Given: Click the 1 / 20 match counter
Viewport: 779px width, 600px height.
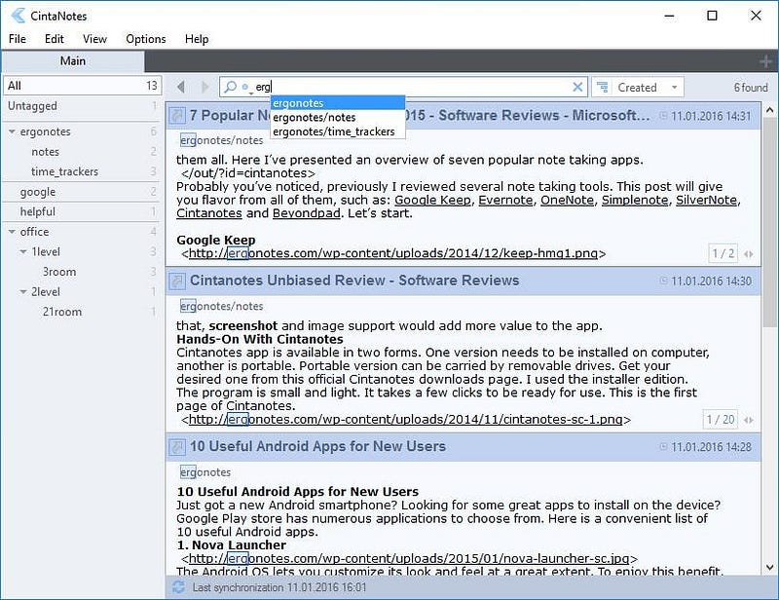Looking at the screenshot, I should point(720,420).
